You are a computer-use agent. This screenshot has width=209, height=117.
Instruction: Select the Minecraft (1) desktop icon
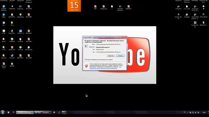tap(203, 16)
